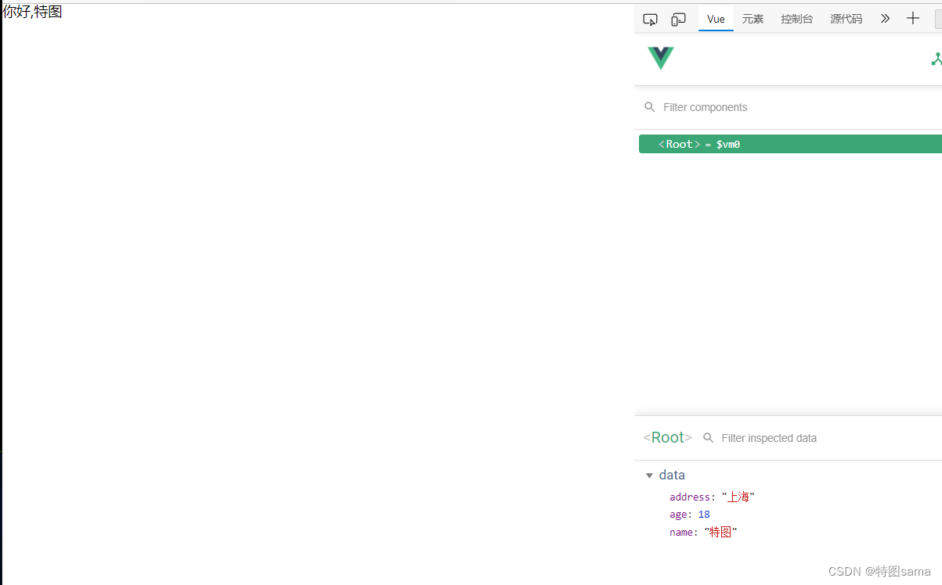The width and height of the screenshot is (942, 585).
Task: Open the 控制台 (Console) tab
Action: (796, 19)
